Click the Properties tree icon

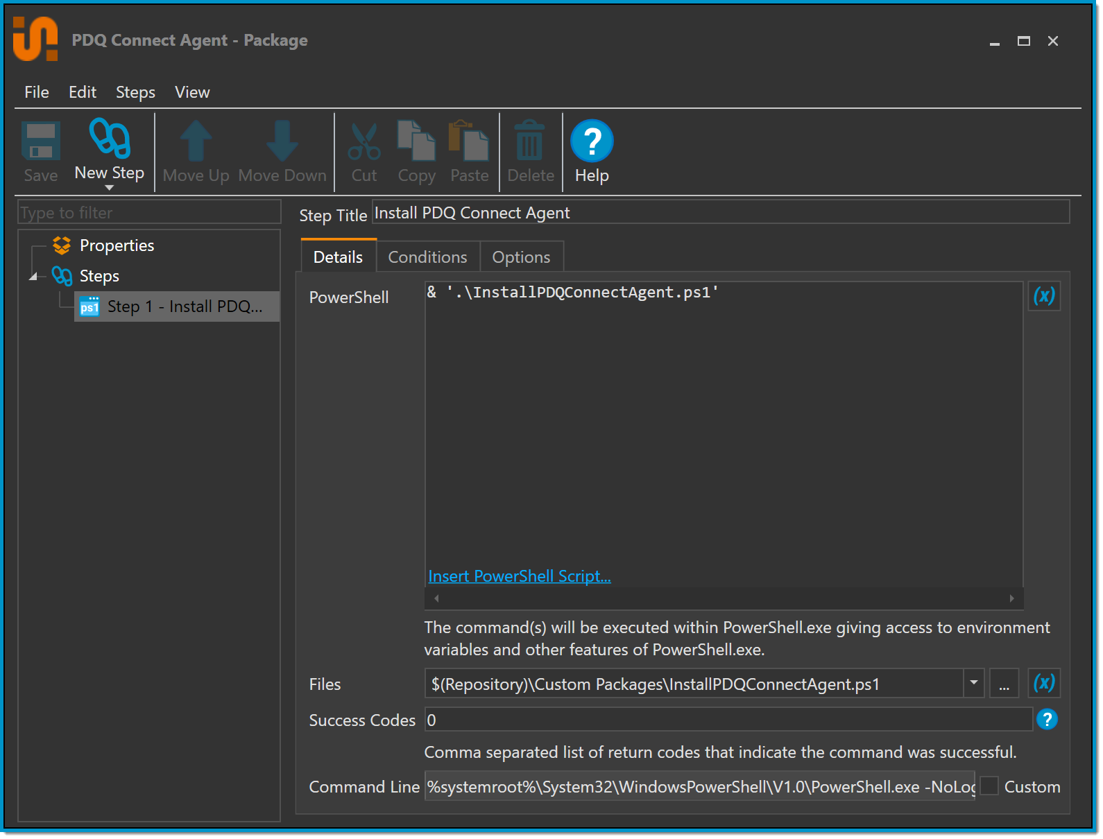62,245
